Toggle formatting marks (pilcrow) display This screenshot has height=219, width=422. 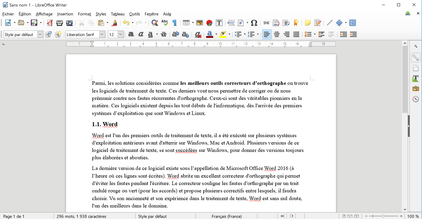(x=174, y=23)
